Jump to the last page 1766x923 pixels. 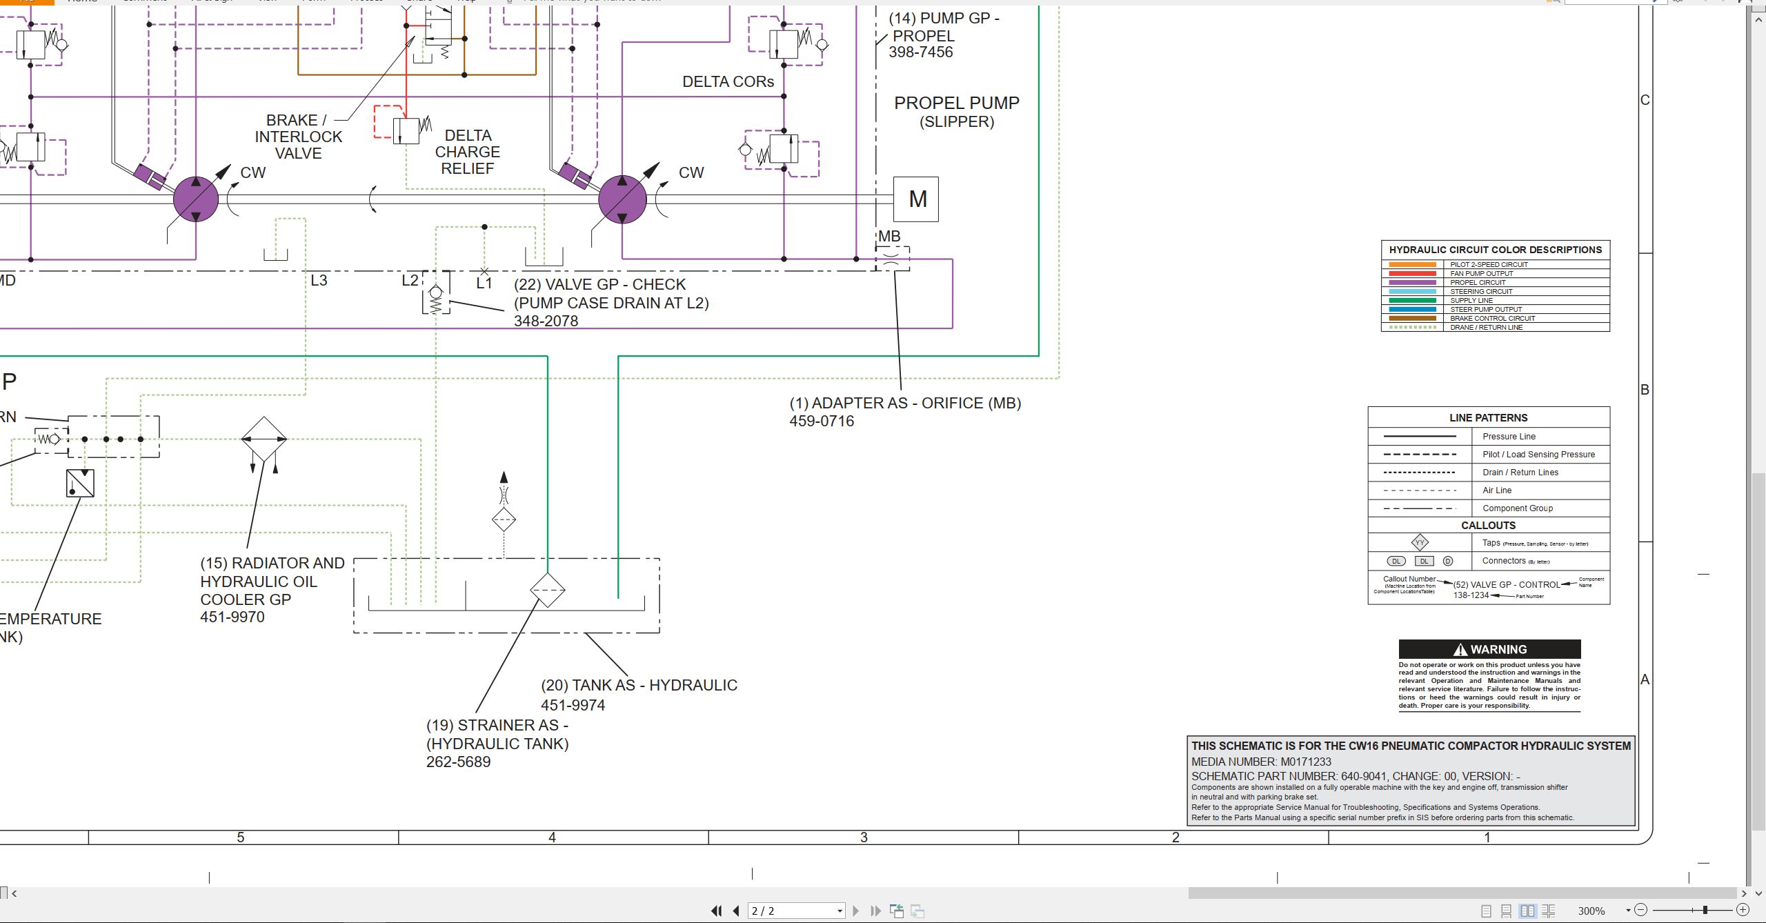tap(875, 911)
